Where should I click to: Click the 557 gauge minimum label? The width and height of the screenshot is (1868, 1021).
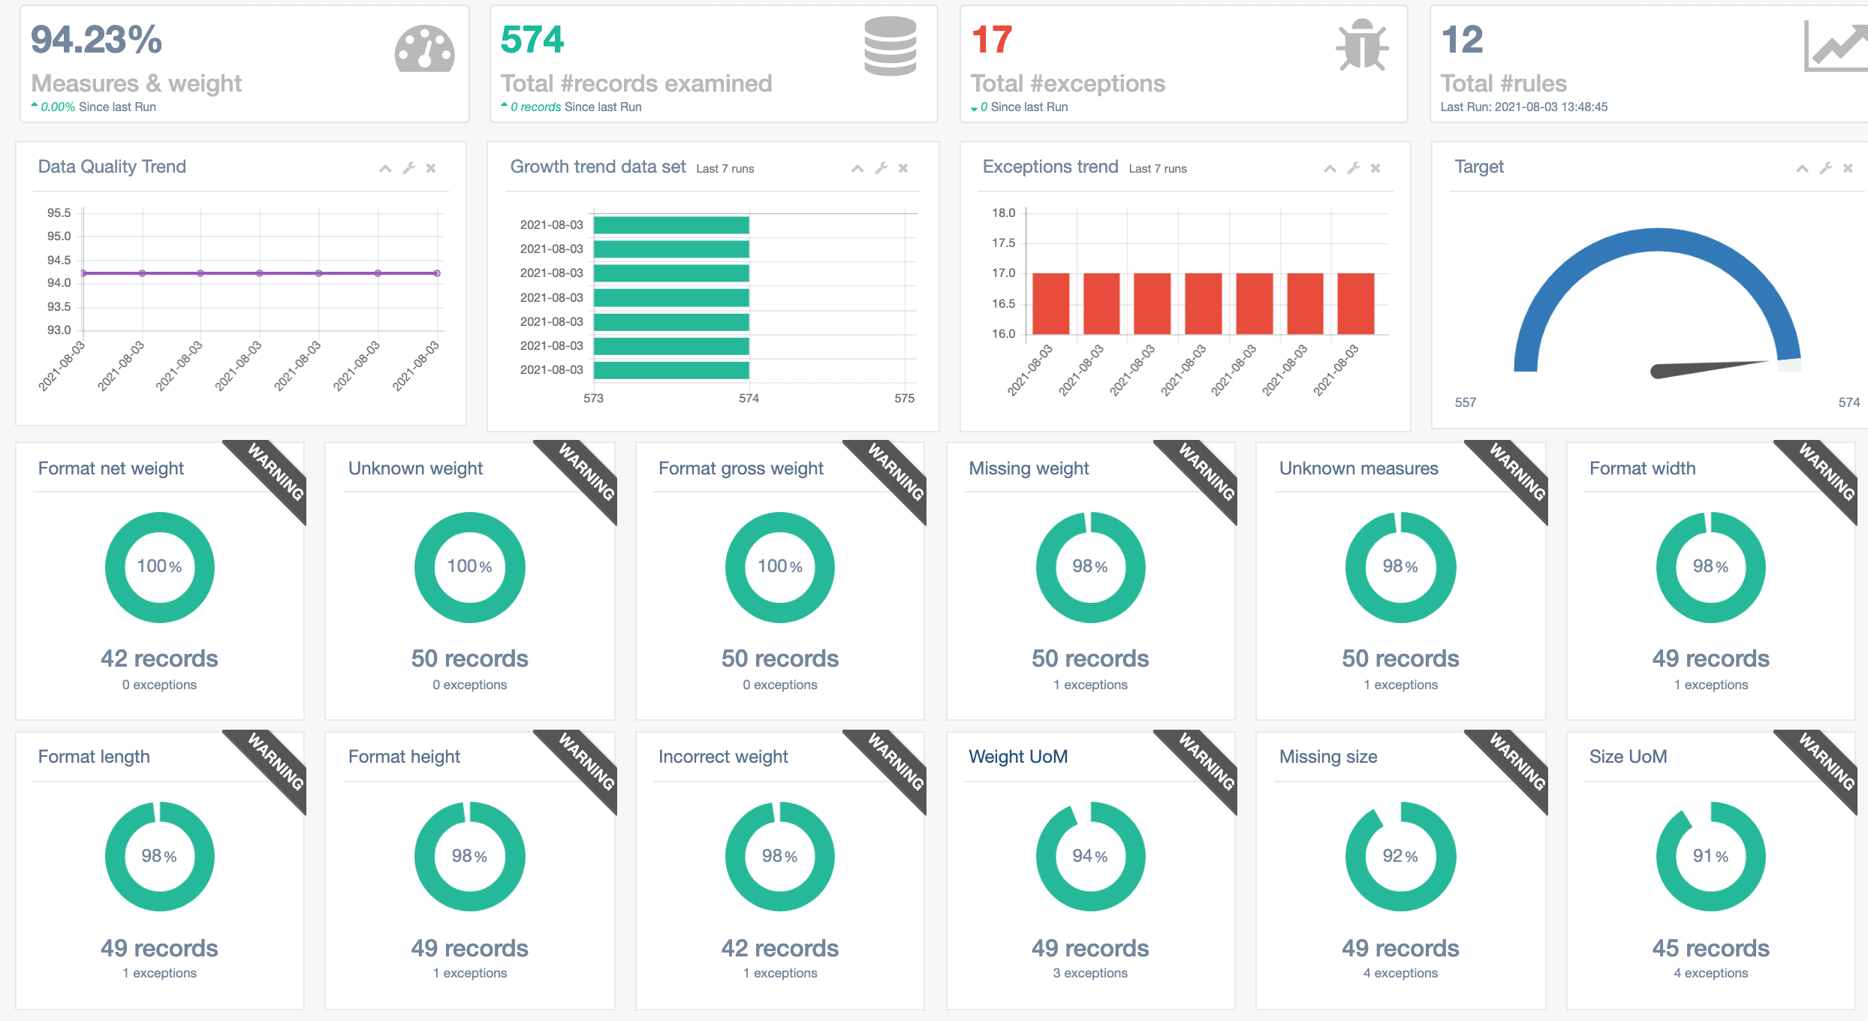pos(1465,402)
